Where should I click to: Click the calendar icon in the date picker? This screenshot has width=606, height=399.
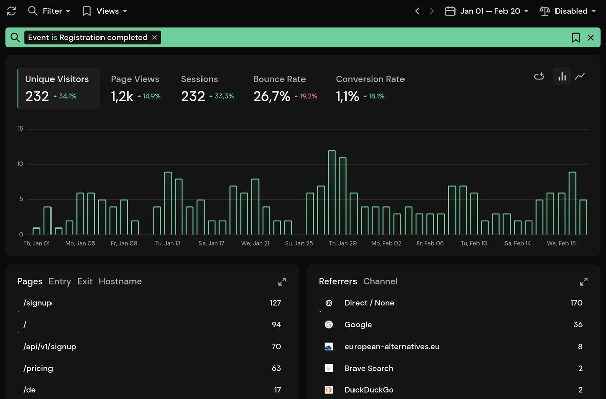[x=449, y=11]
